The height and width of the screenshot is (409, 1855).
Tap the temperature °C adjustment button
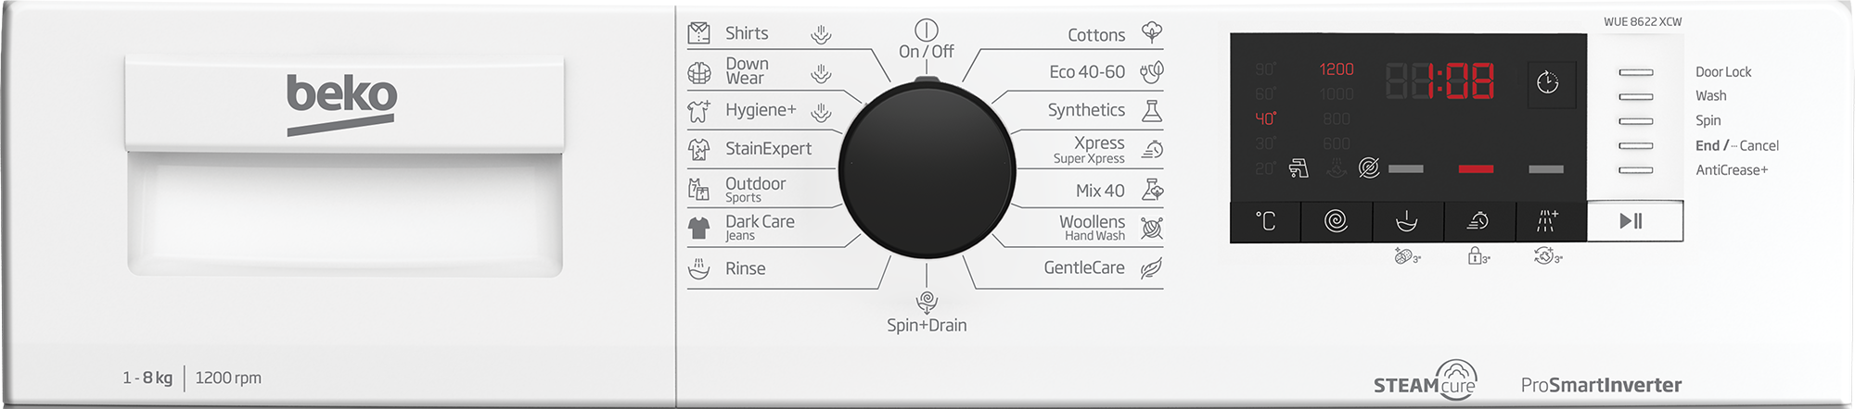coord(1265,221)
